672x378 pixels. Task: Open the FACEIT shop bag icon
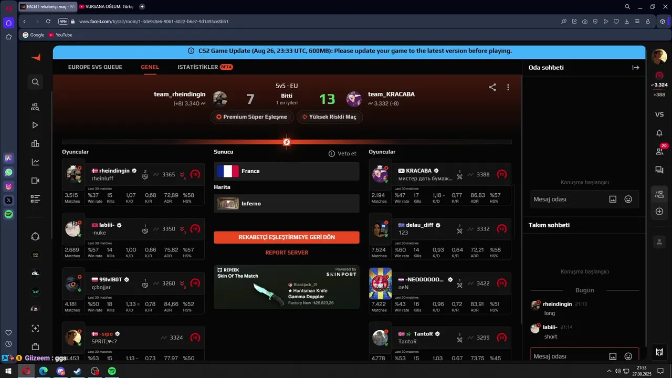(x=35, y=346)
